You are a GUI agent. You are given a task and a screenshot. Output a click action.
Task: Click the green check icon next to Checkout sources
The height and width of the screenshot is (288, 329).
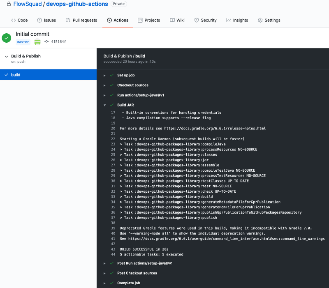point(112,85)
